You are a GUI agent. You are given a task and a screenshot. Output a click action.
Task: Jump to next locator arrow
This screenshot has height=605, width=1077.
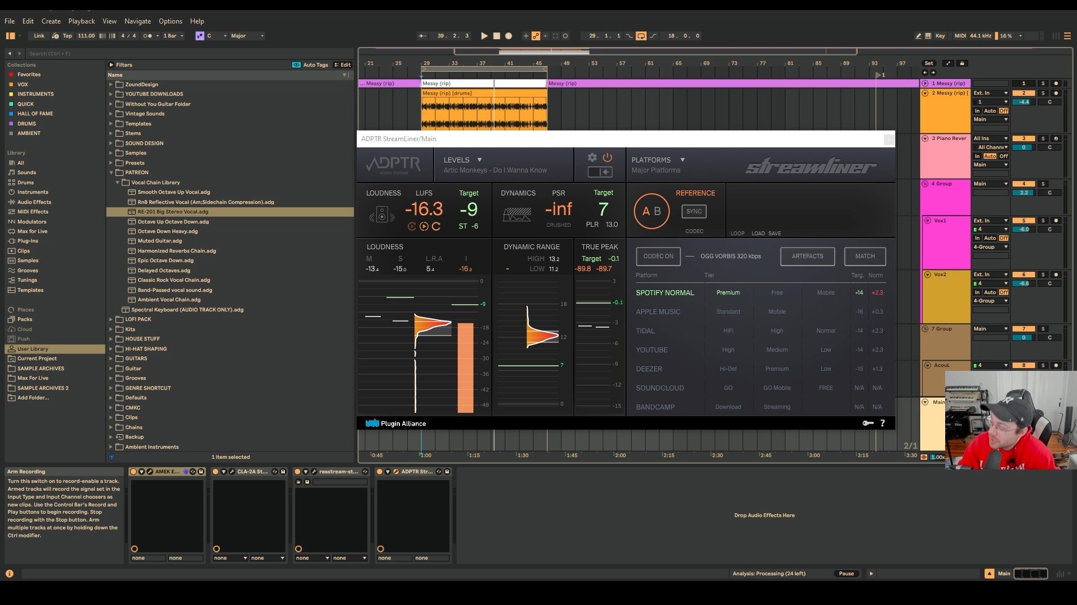(x=933, y=72)
